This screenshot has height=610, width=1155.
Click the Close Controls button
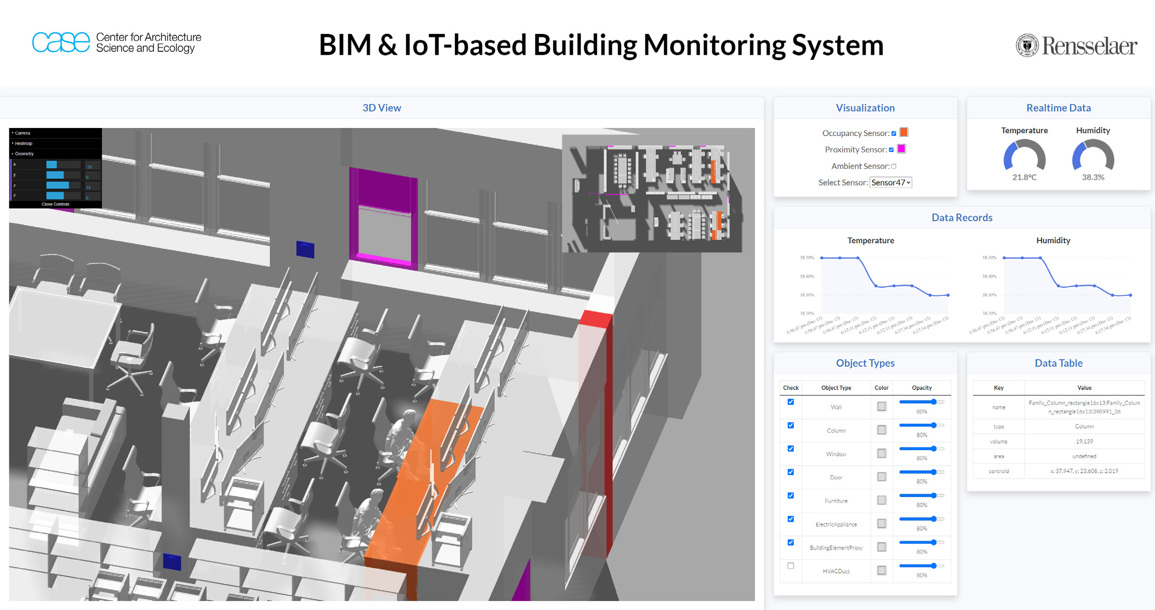pyautogui.click(x=55, y=204)
